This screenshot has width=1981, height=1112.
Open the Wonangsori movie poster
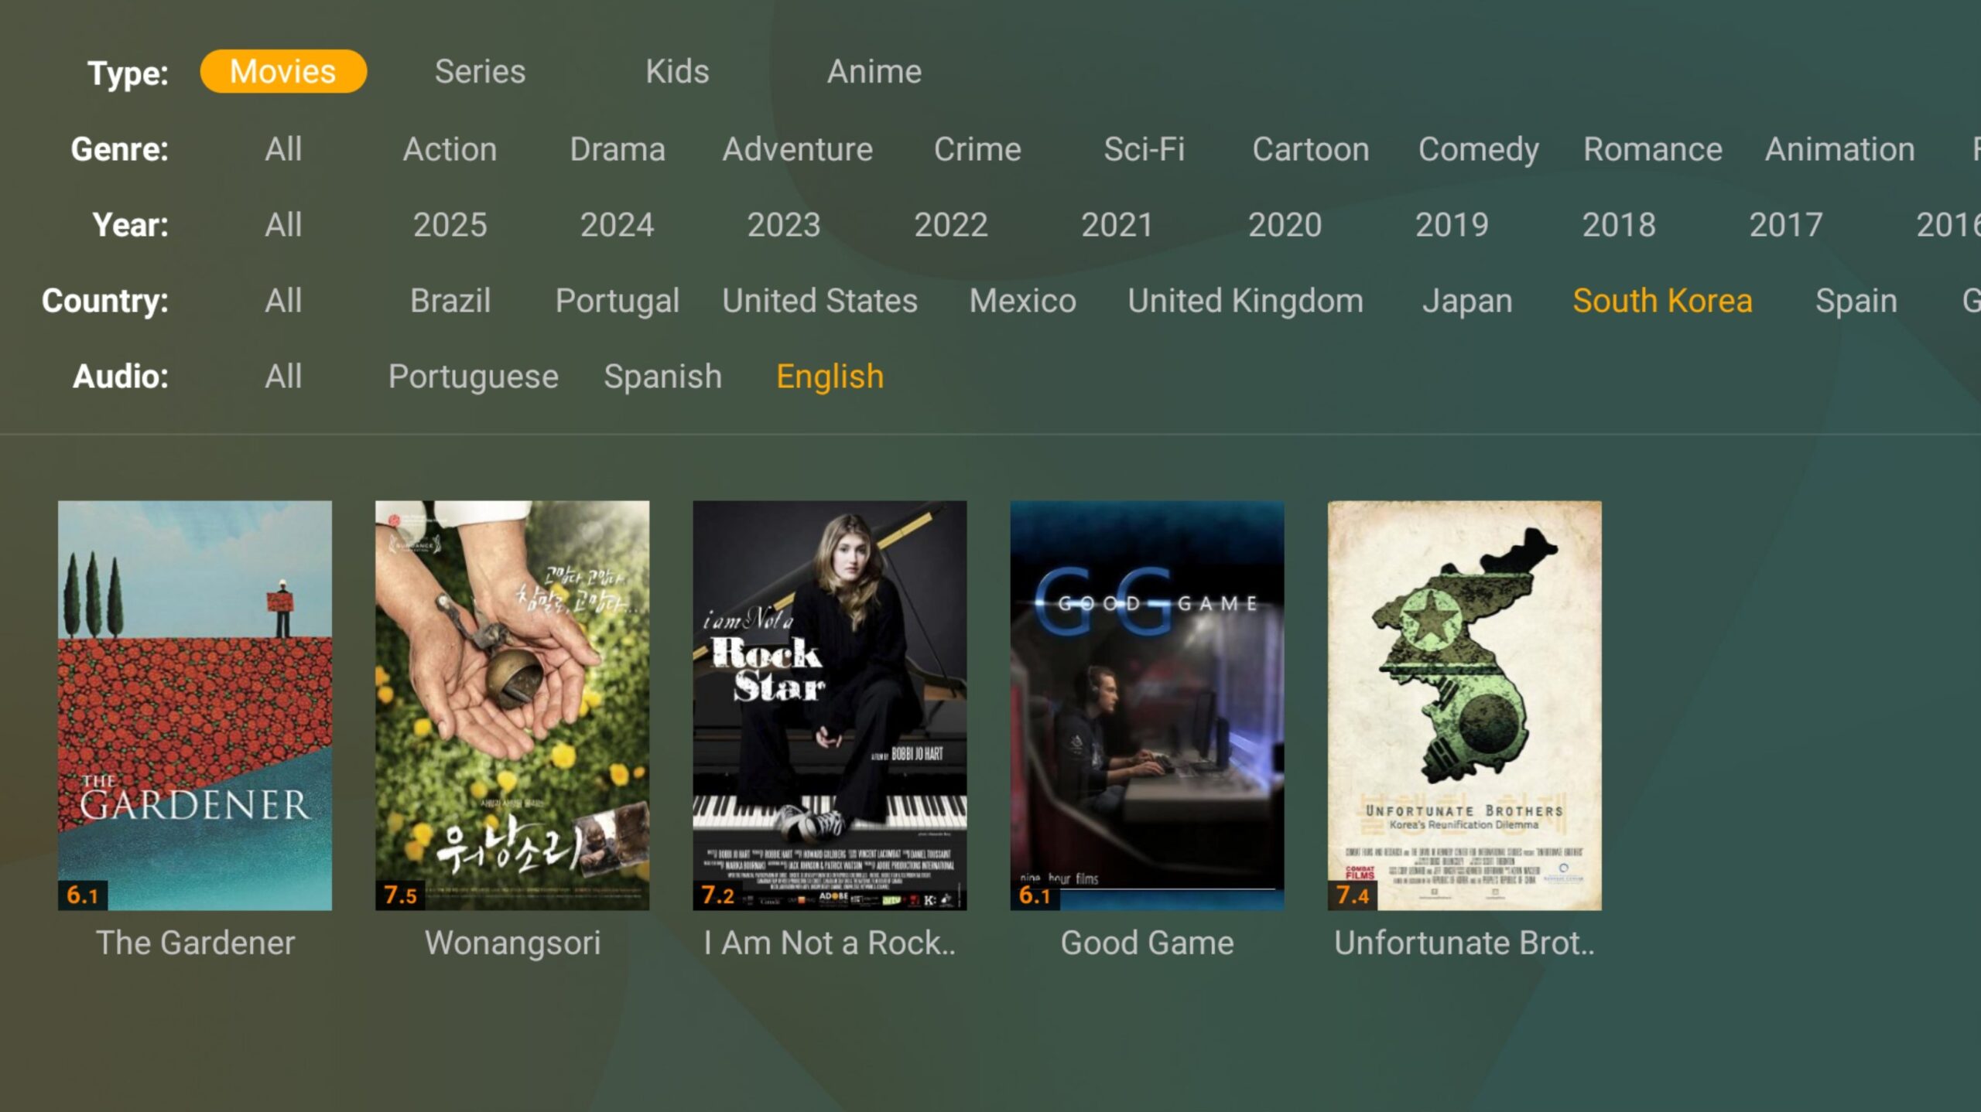click(x=512, y=705)
